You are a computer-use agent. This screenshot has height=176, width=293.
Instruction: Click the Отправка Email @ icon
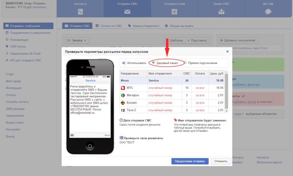coord(174,12)
